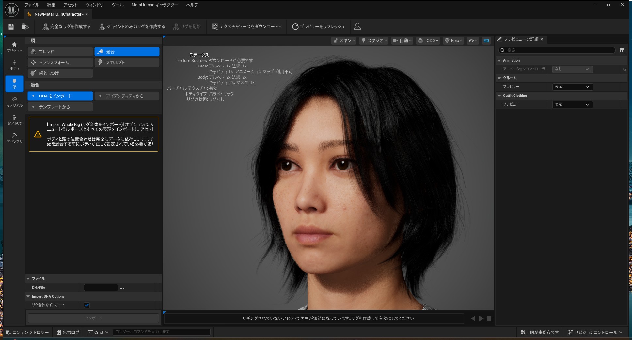Open the マテリアル sidebar section
The image size is (632, 340).
pos(14,101)
